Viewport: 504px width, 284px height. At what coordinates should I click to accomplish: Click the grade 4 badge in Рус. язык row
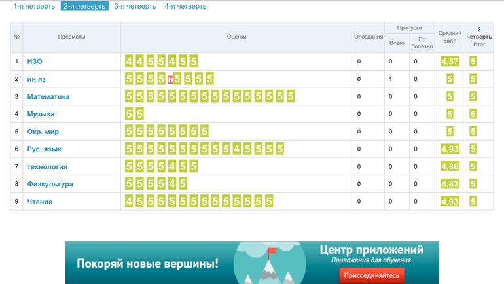pos(237,149)
